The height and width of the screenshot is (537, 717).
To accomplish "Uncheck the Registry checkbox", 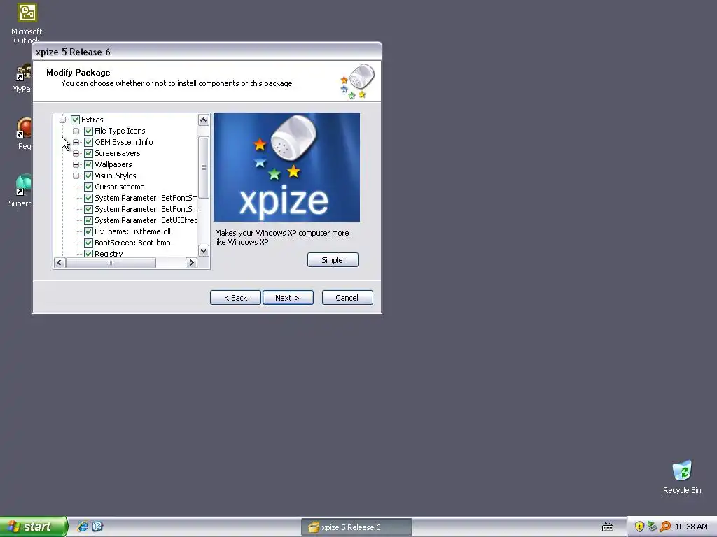I will pyautogui.click(x=89, y=253).
